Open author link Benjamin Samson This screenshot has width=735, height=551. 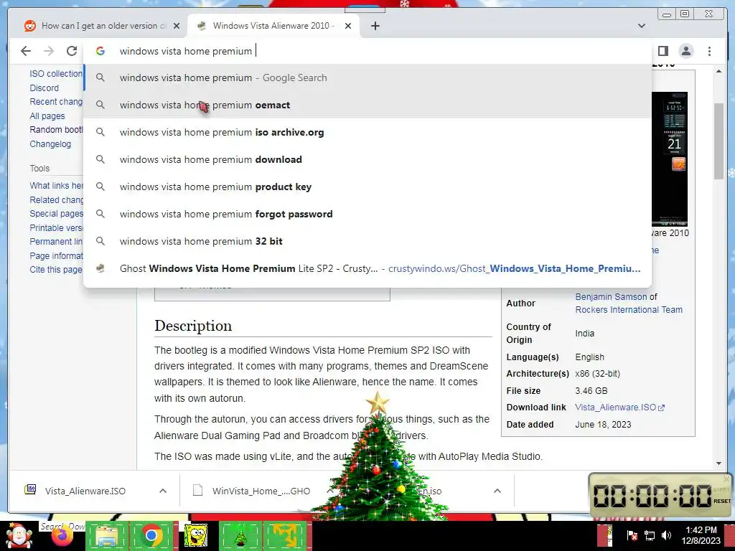point(611,296)
